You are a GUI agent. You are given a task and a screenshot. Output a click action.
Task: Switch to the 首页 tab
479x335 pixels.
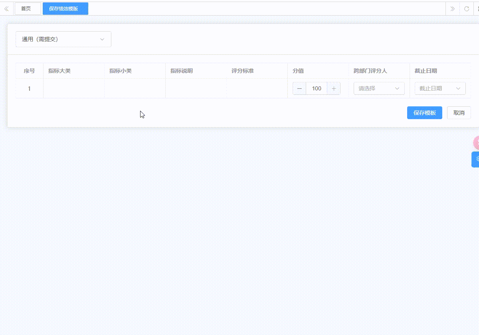tap(28, 8)
